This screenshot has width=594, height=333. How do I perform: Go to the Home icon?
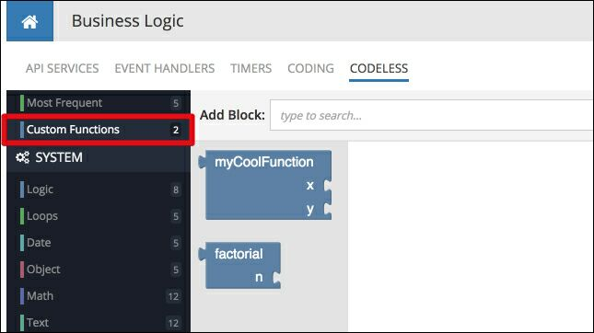coord(29,21)
